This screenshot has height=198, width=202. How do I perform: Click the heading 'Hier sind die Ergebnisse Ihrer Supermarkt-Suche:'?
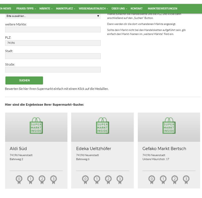click(x=44, y=105)
